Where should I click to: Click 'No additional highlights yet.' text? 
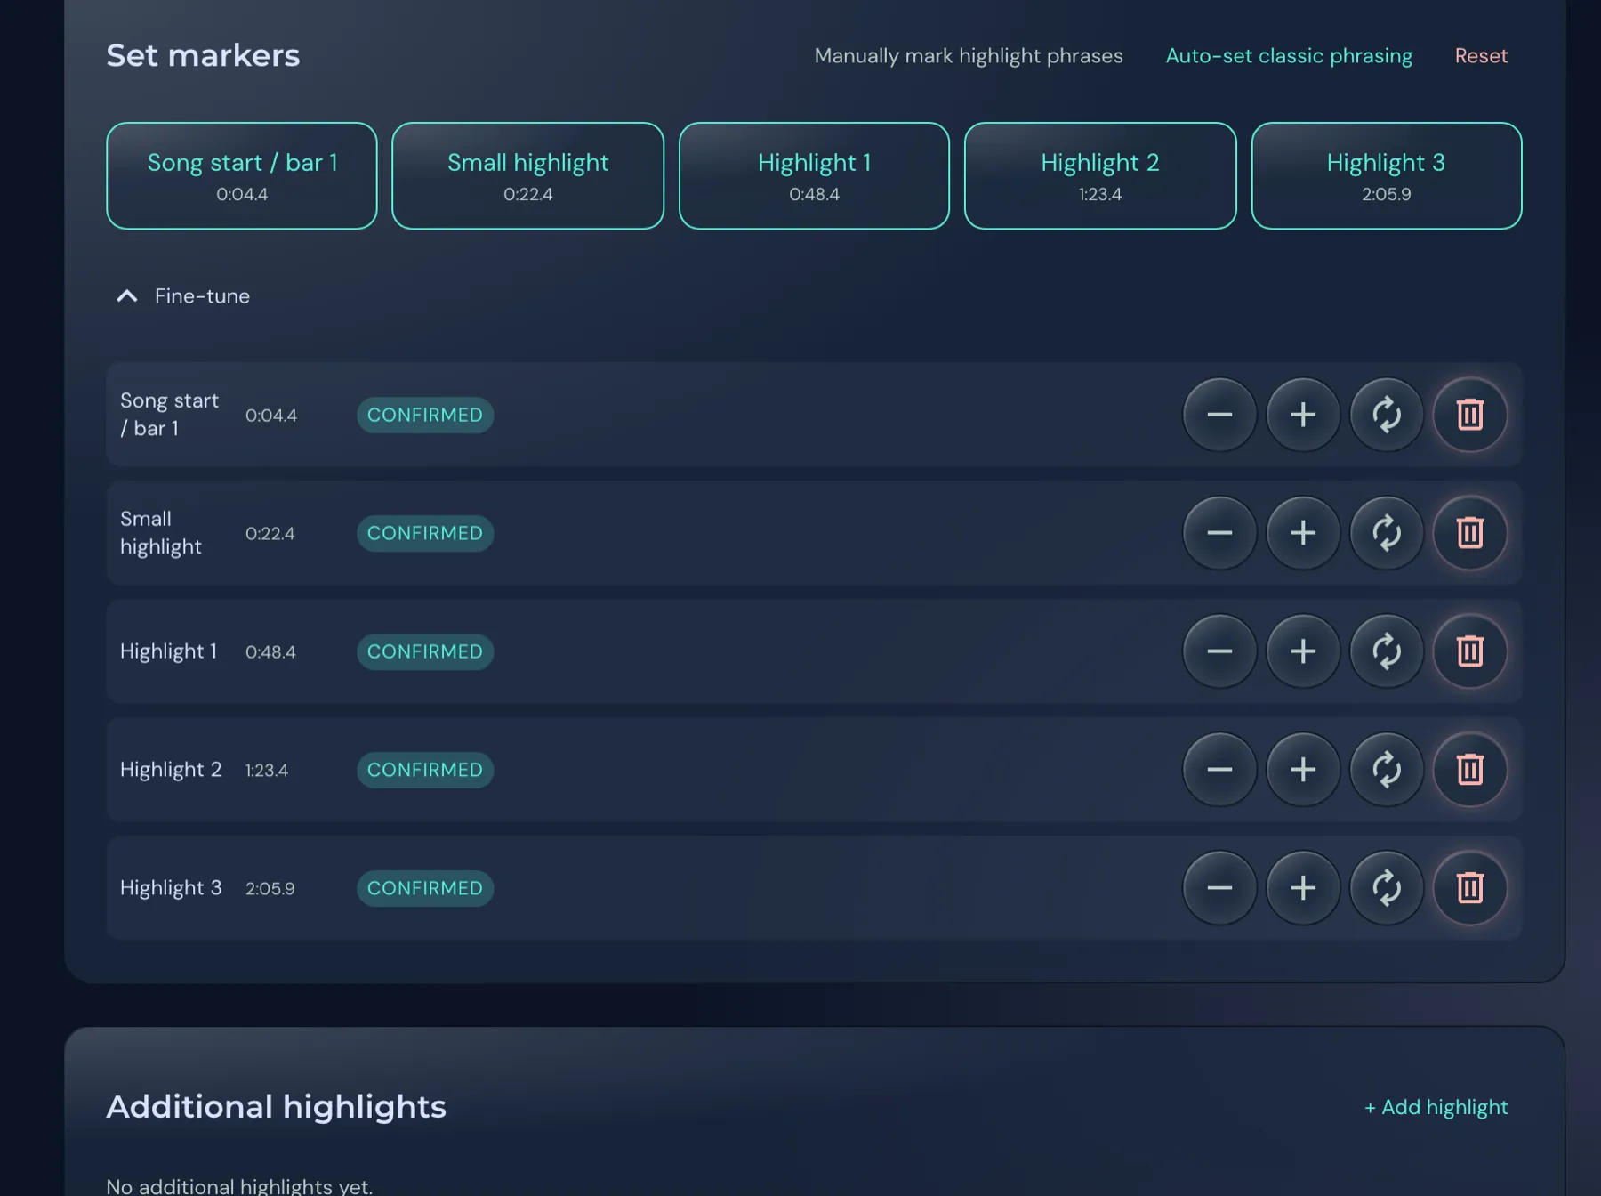point(239,1186)
